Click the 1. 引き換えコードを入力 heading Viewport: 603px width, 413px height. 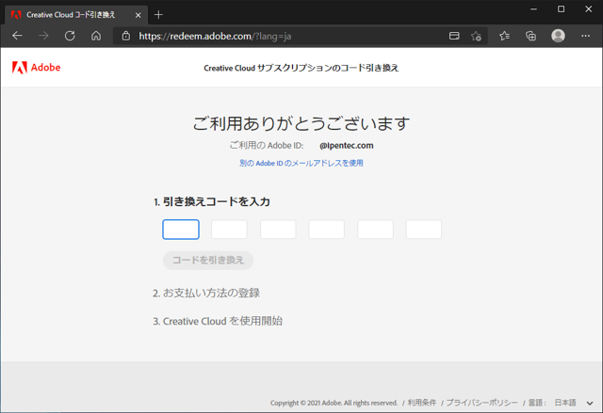click(x=212, y=202)
